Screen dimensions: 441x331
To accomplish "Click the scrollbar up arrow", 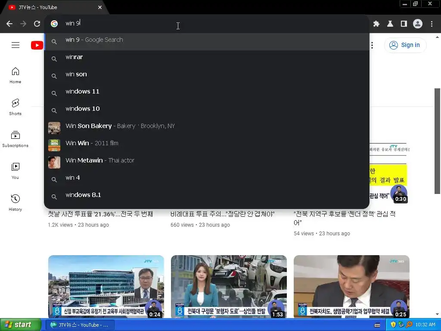I will (x=438, y=37).
